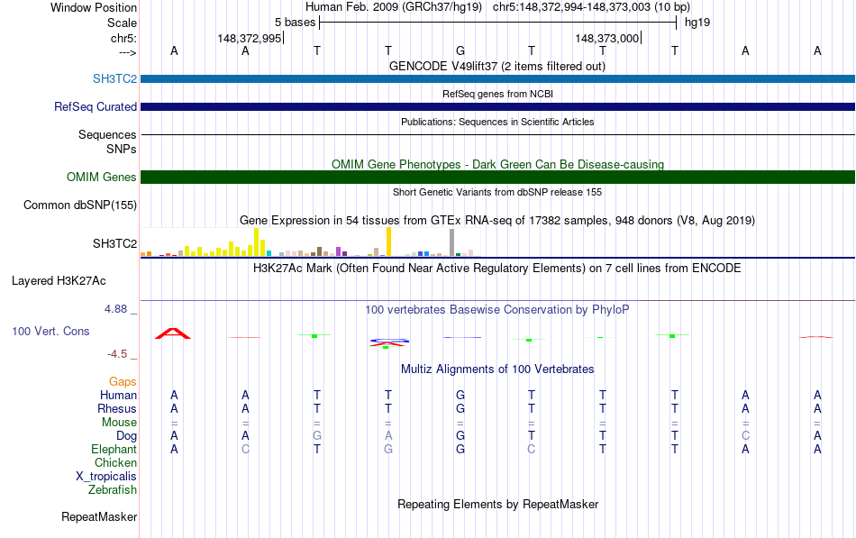Viewport: 856px width, 538px height.
Task: Click the Common dbSNP(155) track label
Action: pos(79,205)
